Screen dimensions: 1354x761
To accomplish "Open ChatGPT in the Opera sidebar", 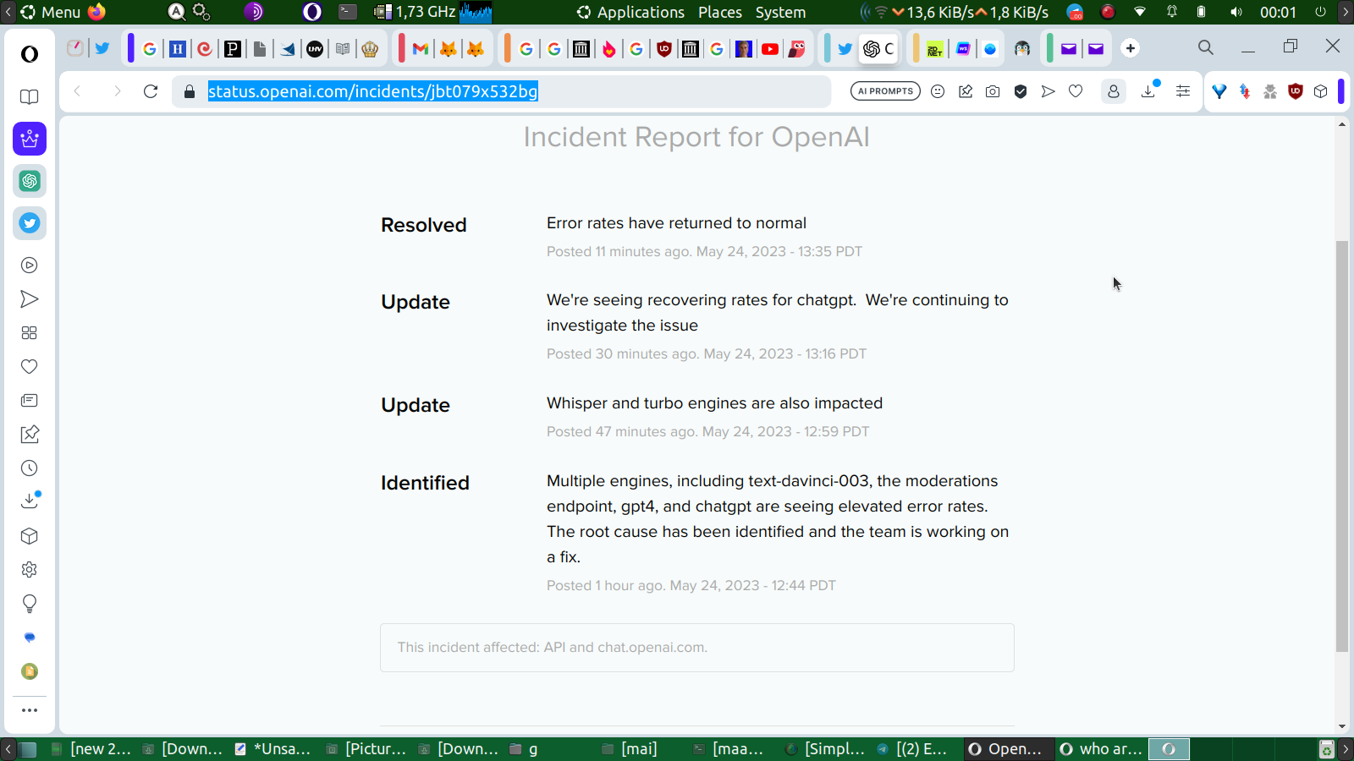I will [x=30, y=181].
